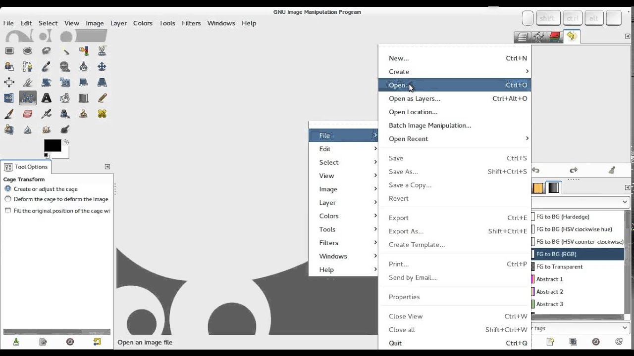The image size is (634, 356).
Task: Select the Paths tool
Action: click(x=28, y=66)
